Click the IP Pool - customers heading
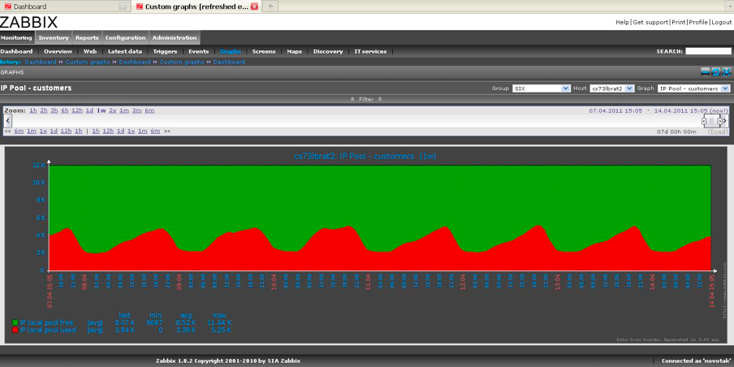This screenshot has height=367, width=734. tap(36, 88)
